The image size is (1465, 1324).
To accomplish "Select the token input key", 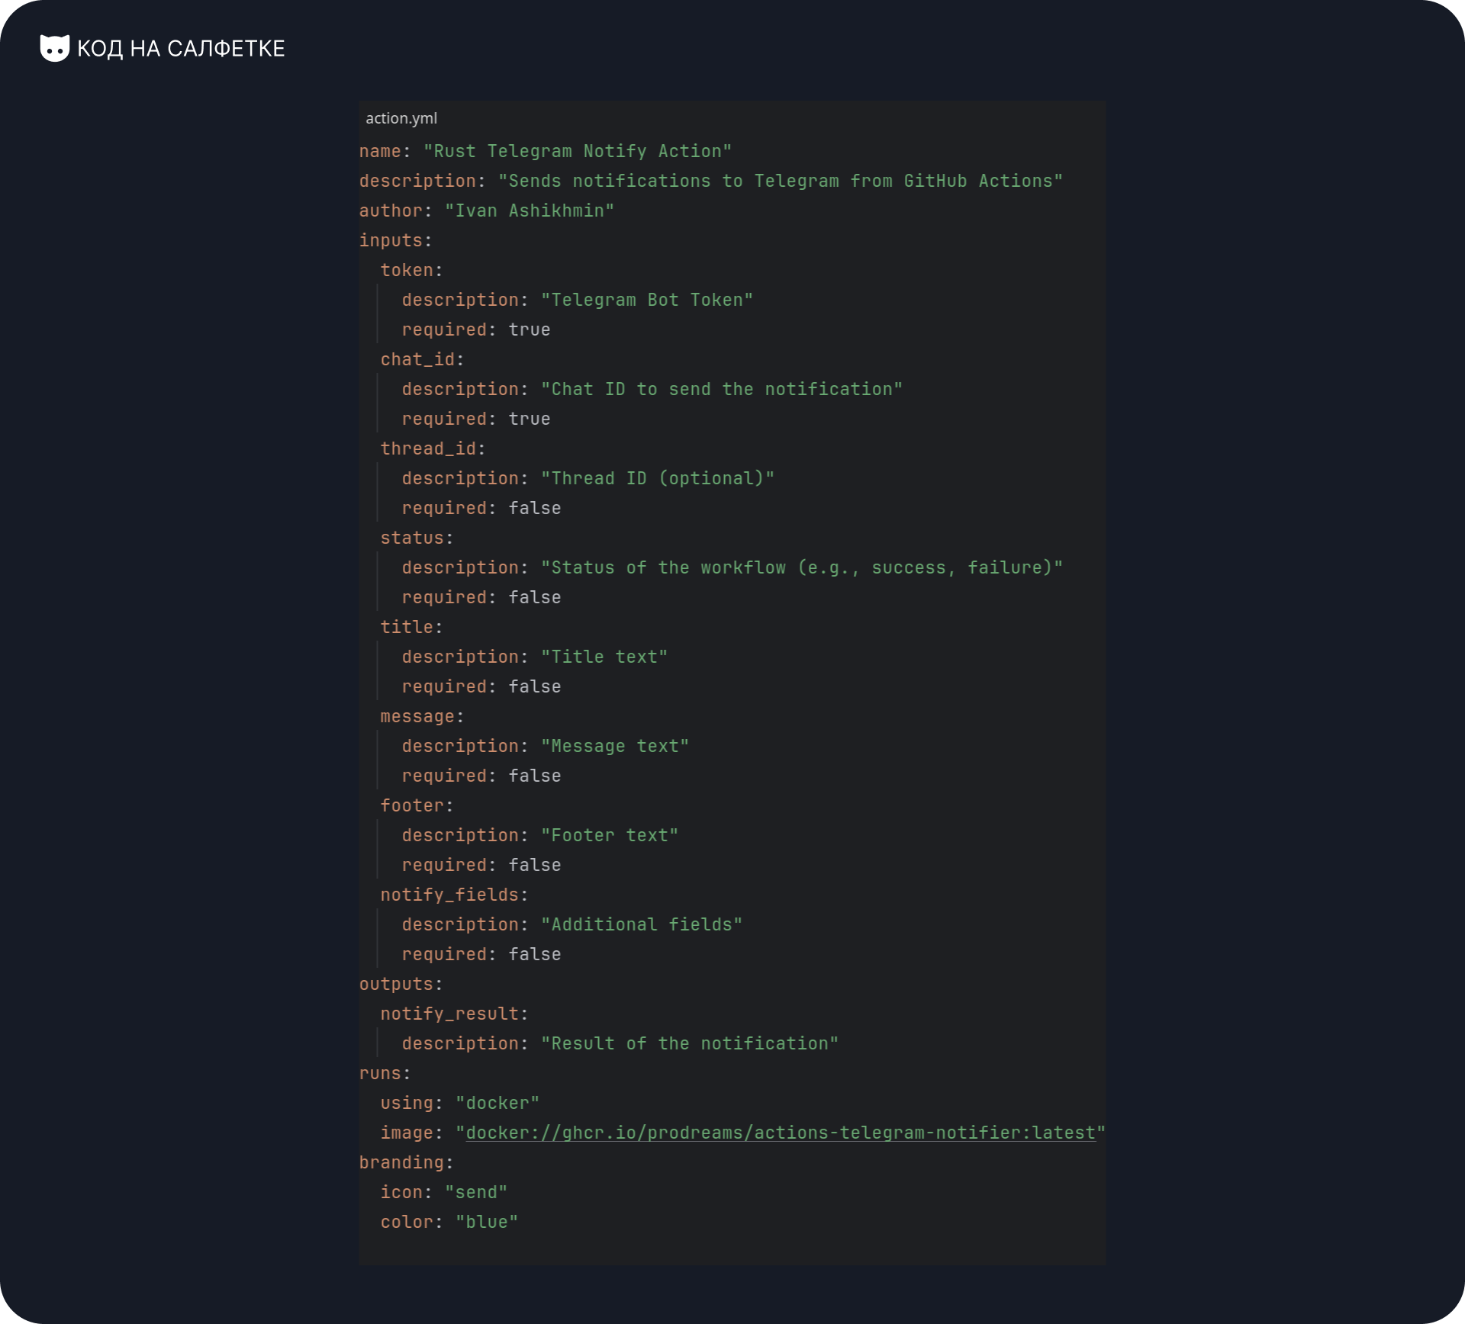I will [x=411, y=270].
